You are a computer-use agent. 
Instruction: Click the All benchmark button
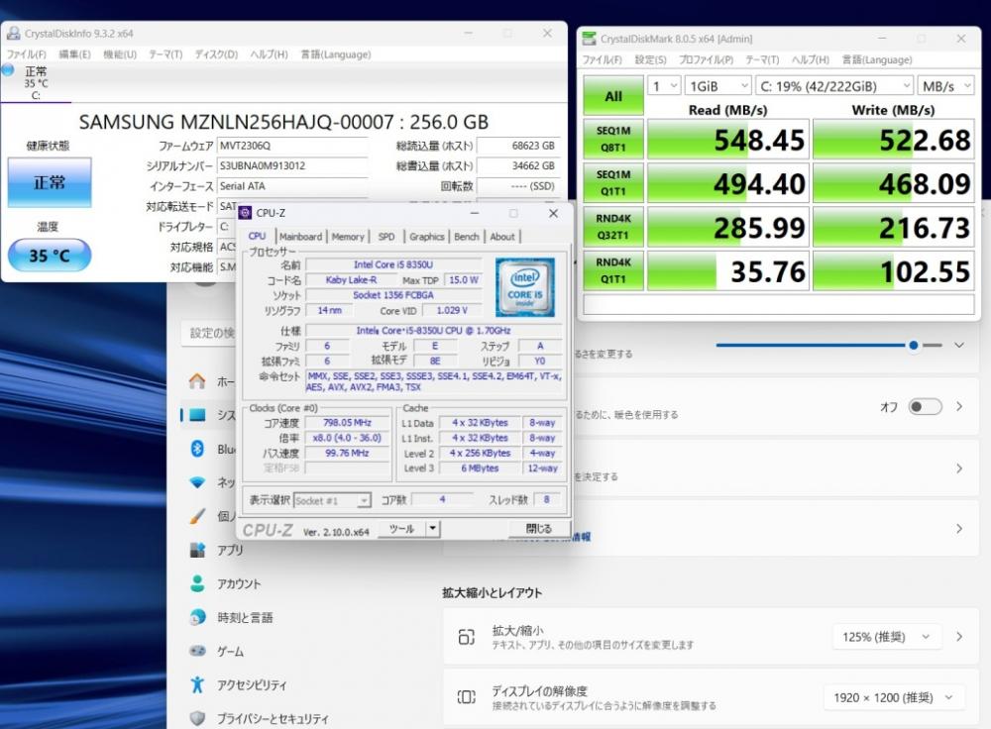pos(613,97)
